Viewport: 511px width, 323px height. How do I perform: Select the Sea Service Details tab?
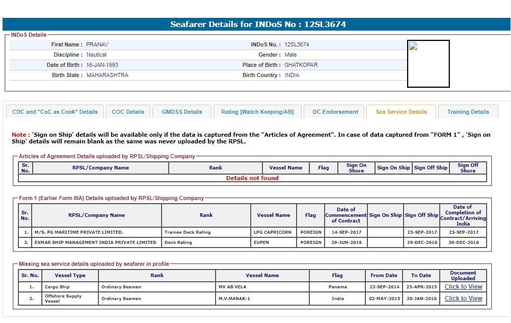coord(401,112)
